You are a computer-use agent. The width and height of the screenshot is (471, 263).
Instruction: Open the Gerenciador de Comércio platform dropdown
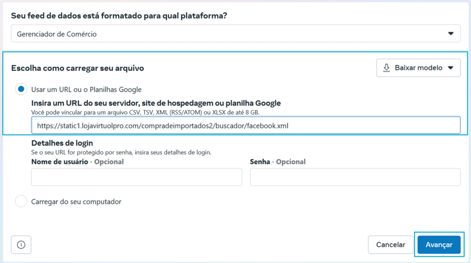click(236, 34)
